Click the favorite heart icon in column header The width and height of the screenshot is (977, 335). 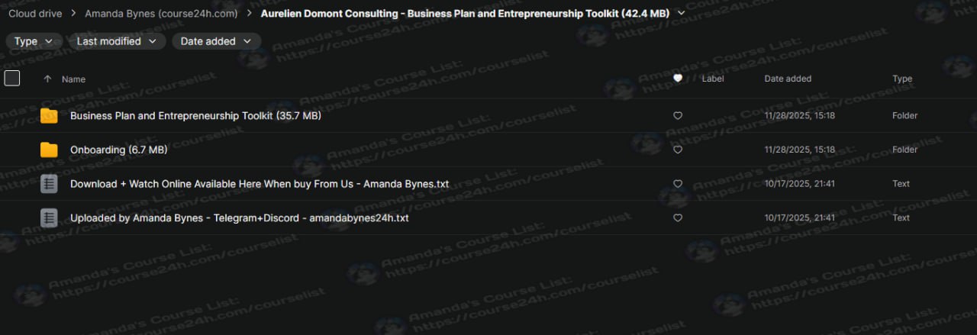click(x=678, y=79)
